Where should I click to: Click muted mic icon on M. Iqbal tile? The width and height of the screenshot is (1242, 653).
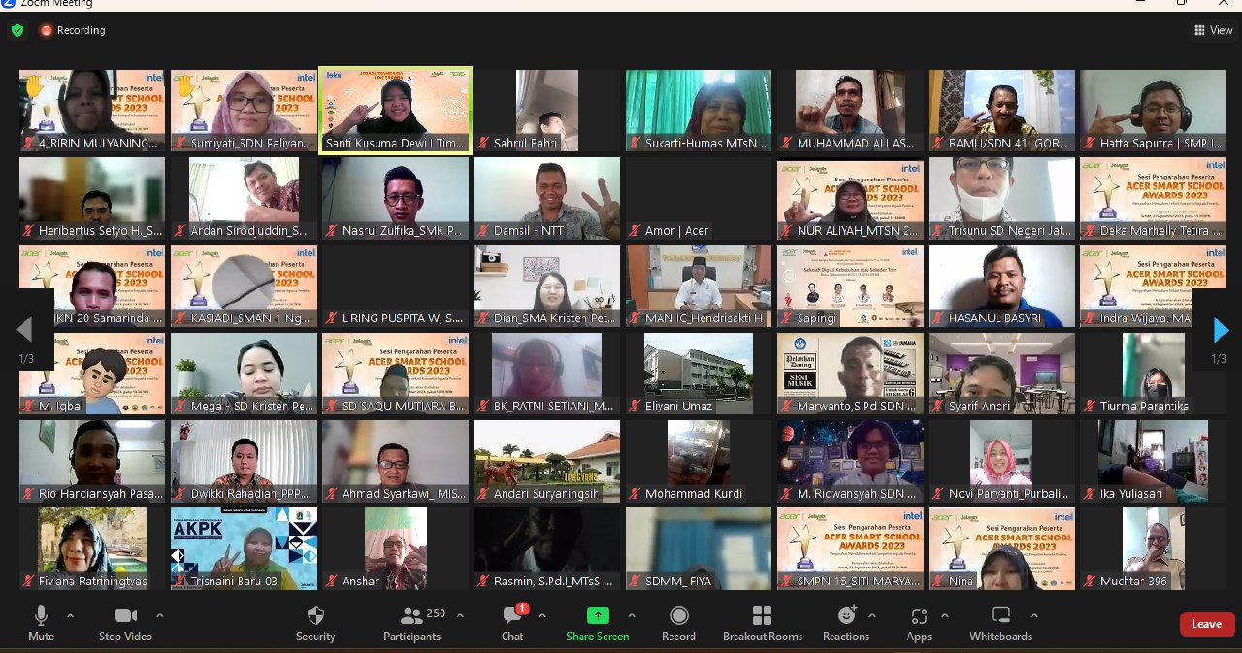(x=29, y=407)
